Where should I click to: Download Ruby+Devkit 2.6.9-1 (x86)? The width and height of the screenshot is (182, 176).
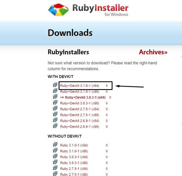(80, 127)
